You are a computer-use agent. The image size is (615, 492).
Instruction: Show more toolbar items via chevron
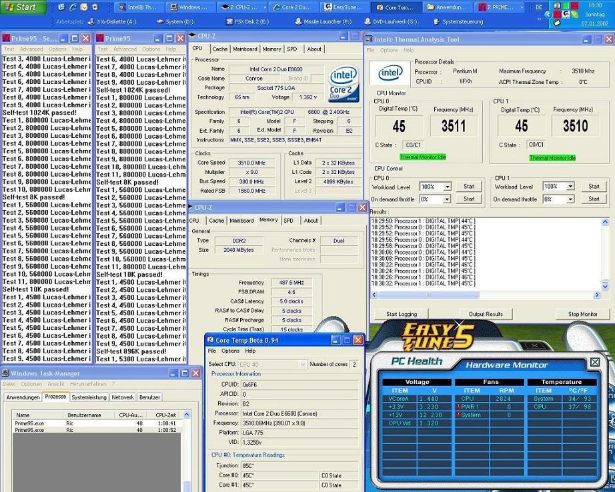tap(540, 19)
